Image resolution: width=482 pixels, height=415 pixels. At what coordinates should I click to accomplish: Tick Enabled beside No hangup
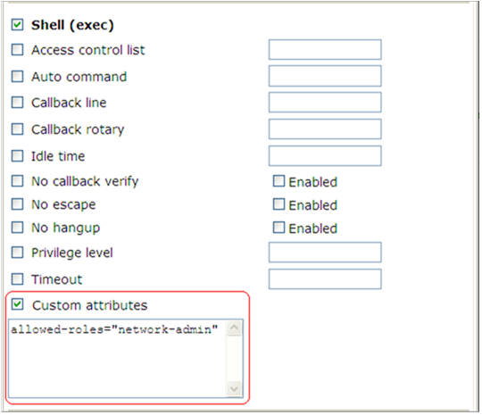pyautogui.click(x=278, y=228)
